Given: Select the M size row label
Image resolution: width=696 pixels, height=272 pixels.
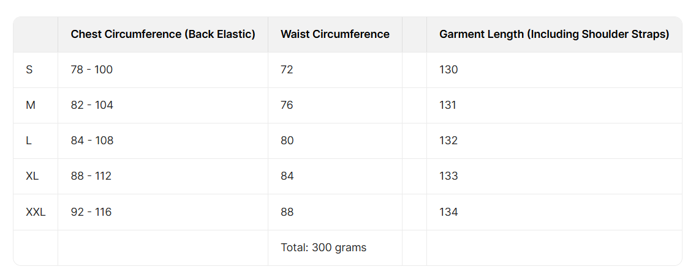Looking at the screenshot, I should click(31, 105).
